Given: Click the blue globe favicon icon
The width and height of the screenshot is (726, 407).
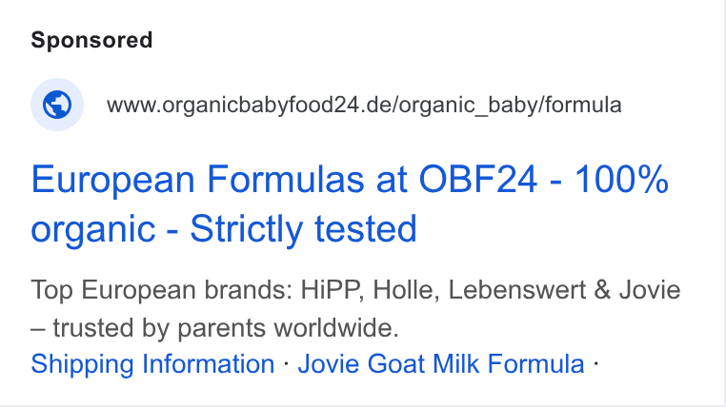Looking at the screenshot, I should pos(57,105).
